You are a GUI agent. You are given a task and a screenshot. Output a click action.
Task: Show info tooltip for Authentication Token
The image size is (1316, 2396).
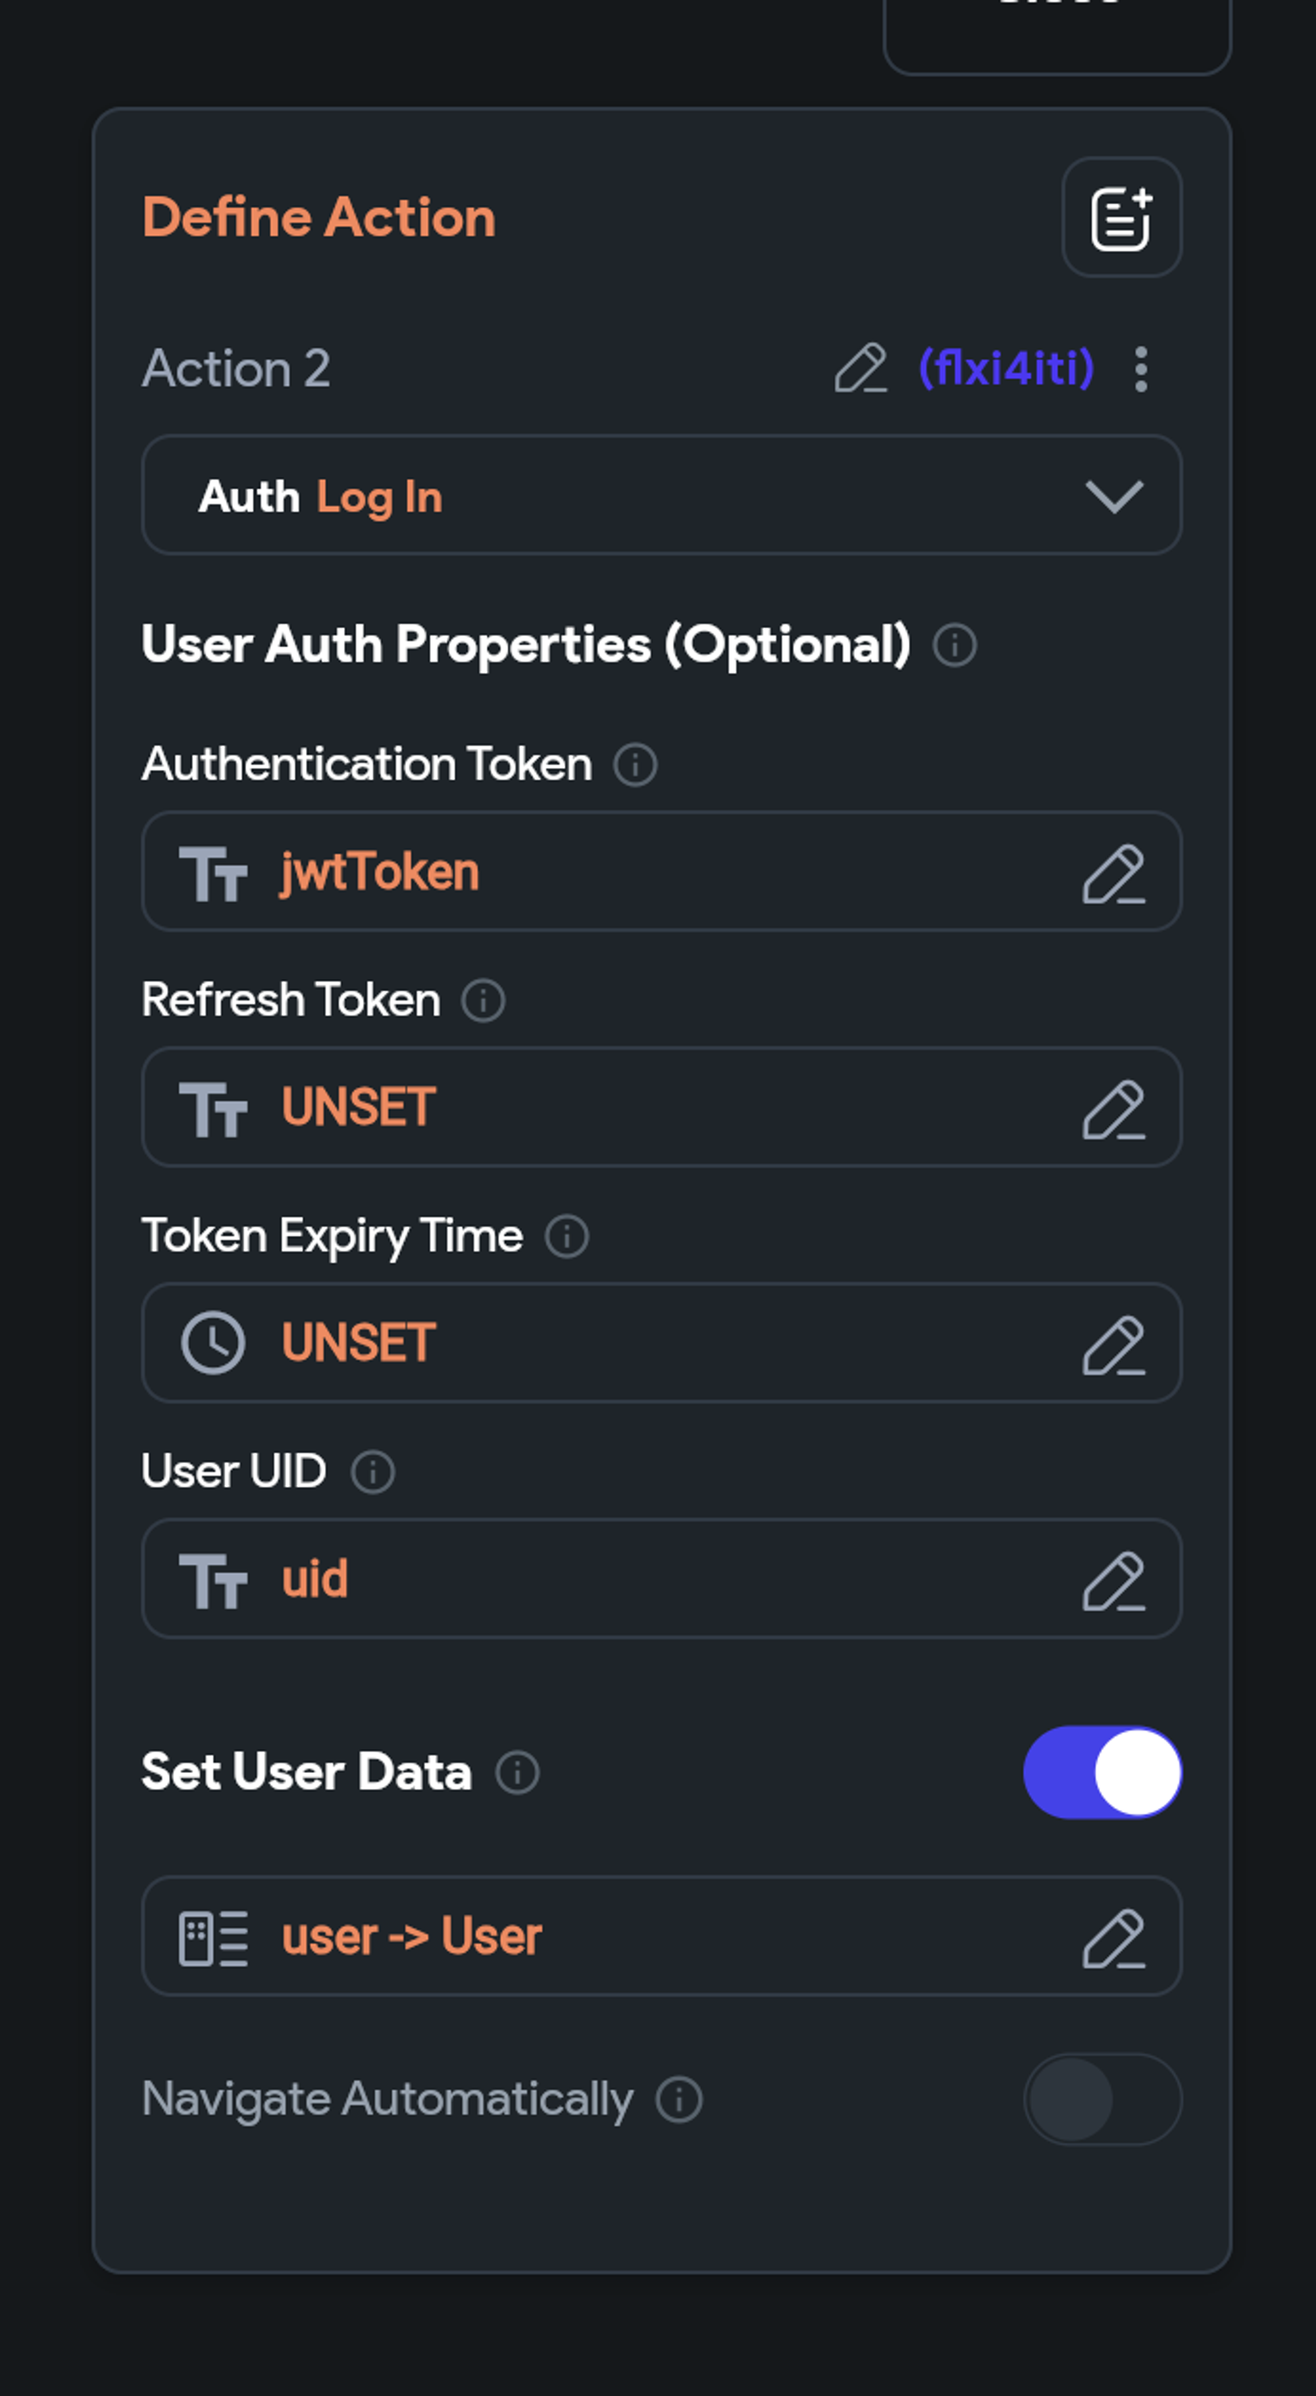(x=636, y=766)
